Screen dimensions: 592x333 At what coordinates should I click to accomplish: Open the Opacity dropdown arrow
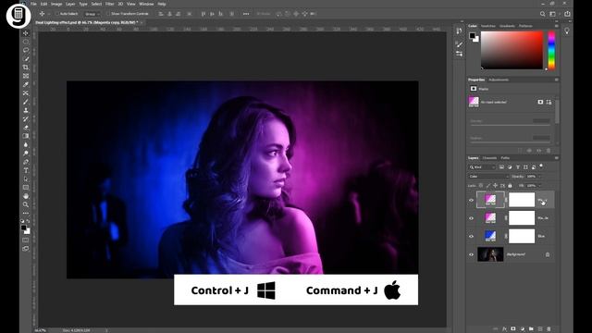click(539, 177)
